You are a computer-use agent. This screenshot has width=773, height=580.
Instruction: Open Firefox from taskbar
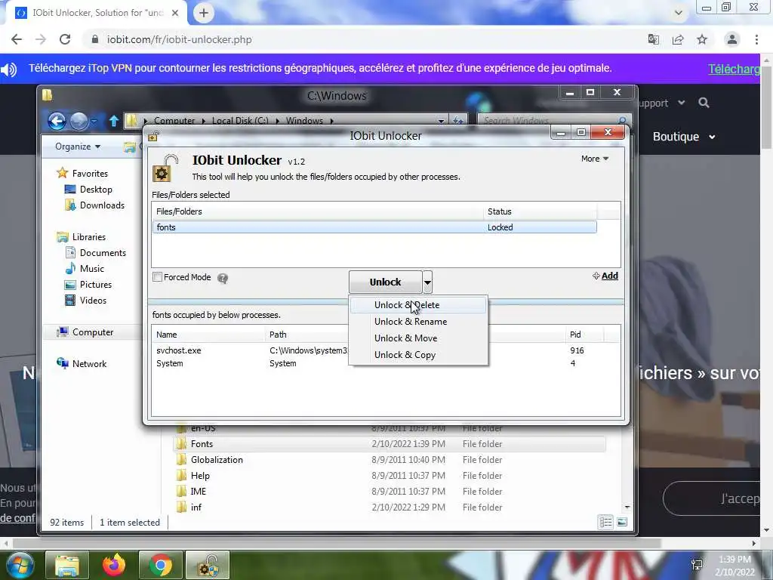114,565
